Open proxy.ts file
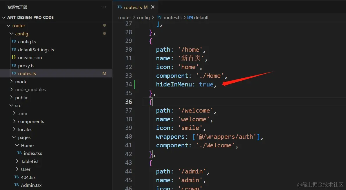This screenshot has height=190, width=346. tap(26, 66)
